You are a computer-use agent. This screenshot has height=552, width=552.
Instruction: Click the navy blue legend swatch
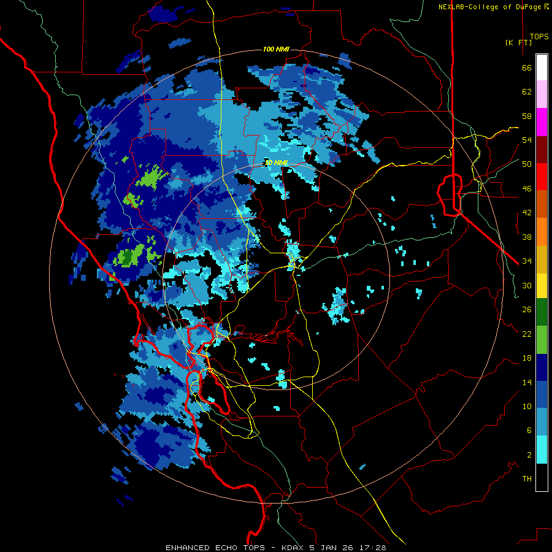[x=542, y=367]
